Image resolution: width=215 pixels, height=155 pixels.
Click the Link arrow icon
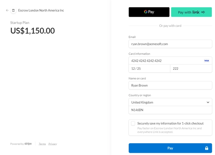(203, 12)
